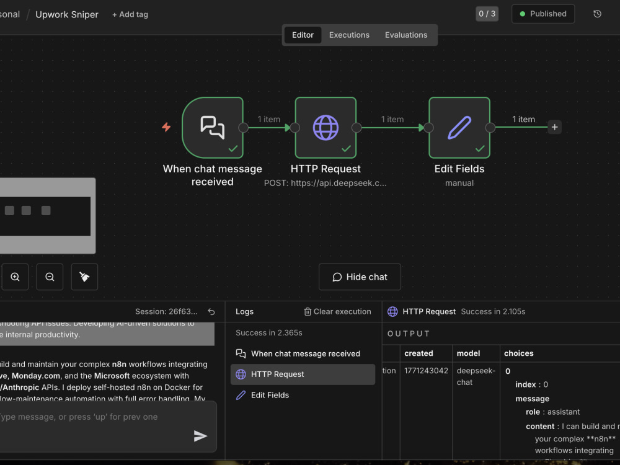
Task: Reset the chat session arrow icon
Action: tap(211, 312)
